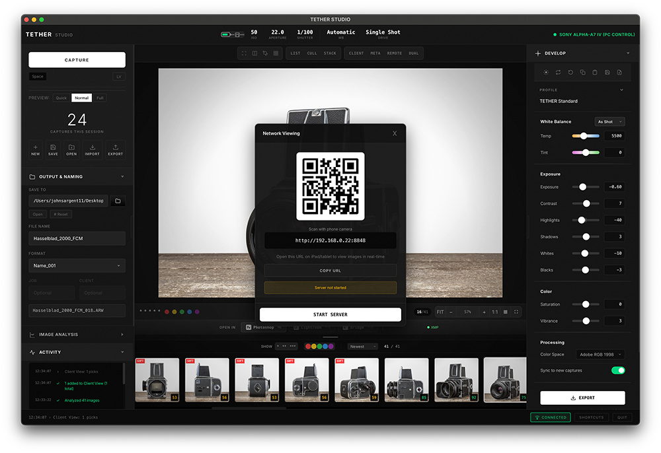The width and height of the screenshot is (661, 453).
Task: Select the REMOTE icon in the toolbar
Action: (395, 53)
